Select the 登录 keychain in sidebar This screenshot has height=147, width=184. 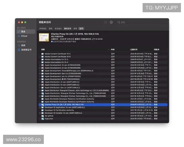(x=23, y=32)
